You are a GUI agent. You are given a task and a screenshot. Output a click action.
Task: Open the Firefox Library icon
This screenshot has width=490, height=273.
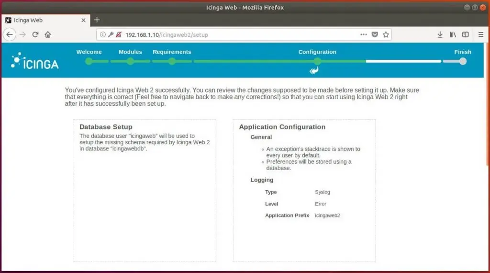[453, 34]
